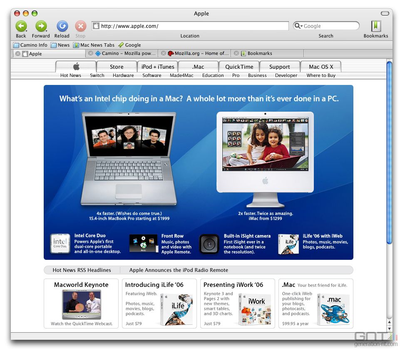Open the Mac OS X navigation tab
This screenshot has height=356, width=405.
pyautogui.click(x=321, y=67)
